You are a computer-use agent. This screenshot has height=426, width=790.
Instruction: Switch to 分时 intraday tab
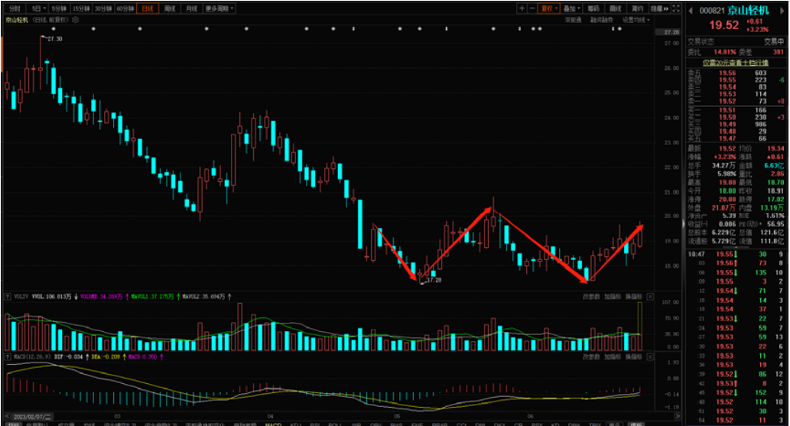pyautogui.click(x=15, y=8)
